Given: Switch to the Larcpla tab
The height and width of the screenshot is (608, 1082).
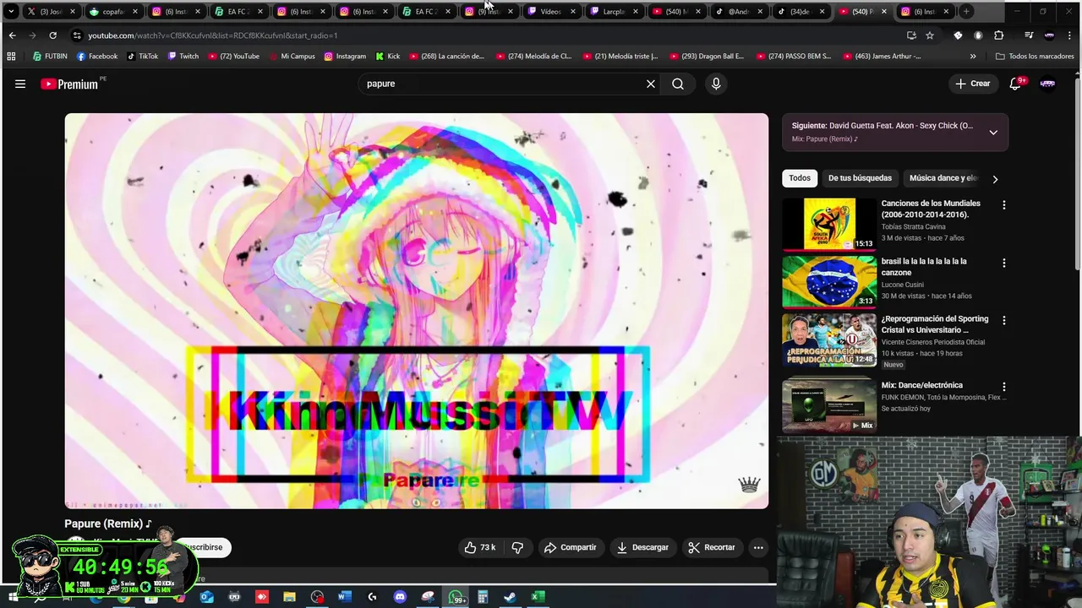Looking at the screenshot, I should [614, 12].
